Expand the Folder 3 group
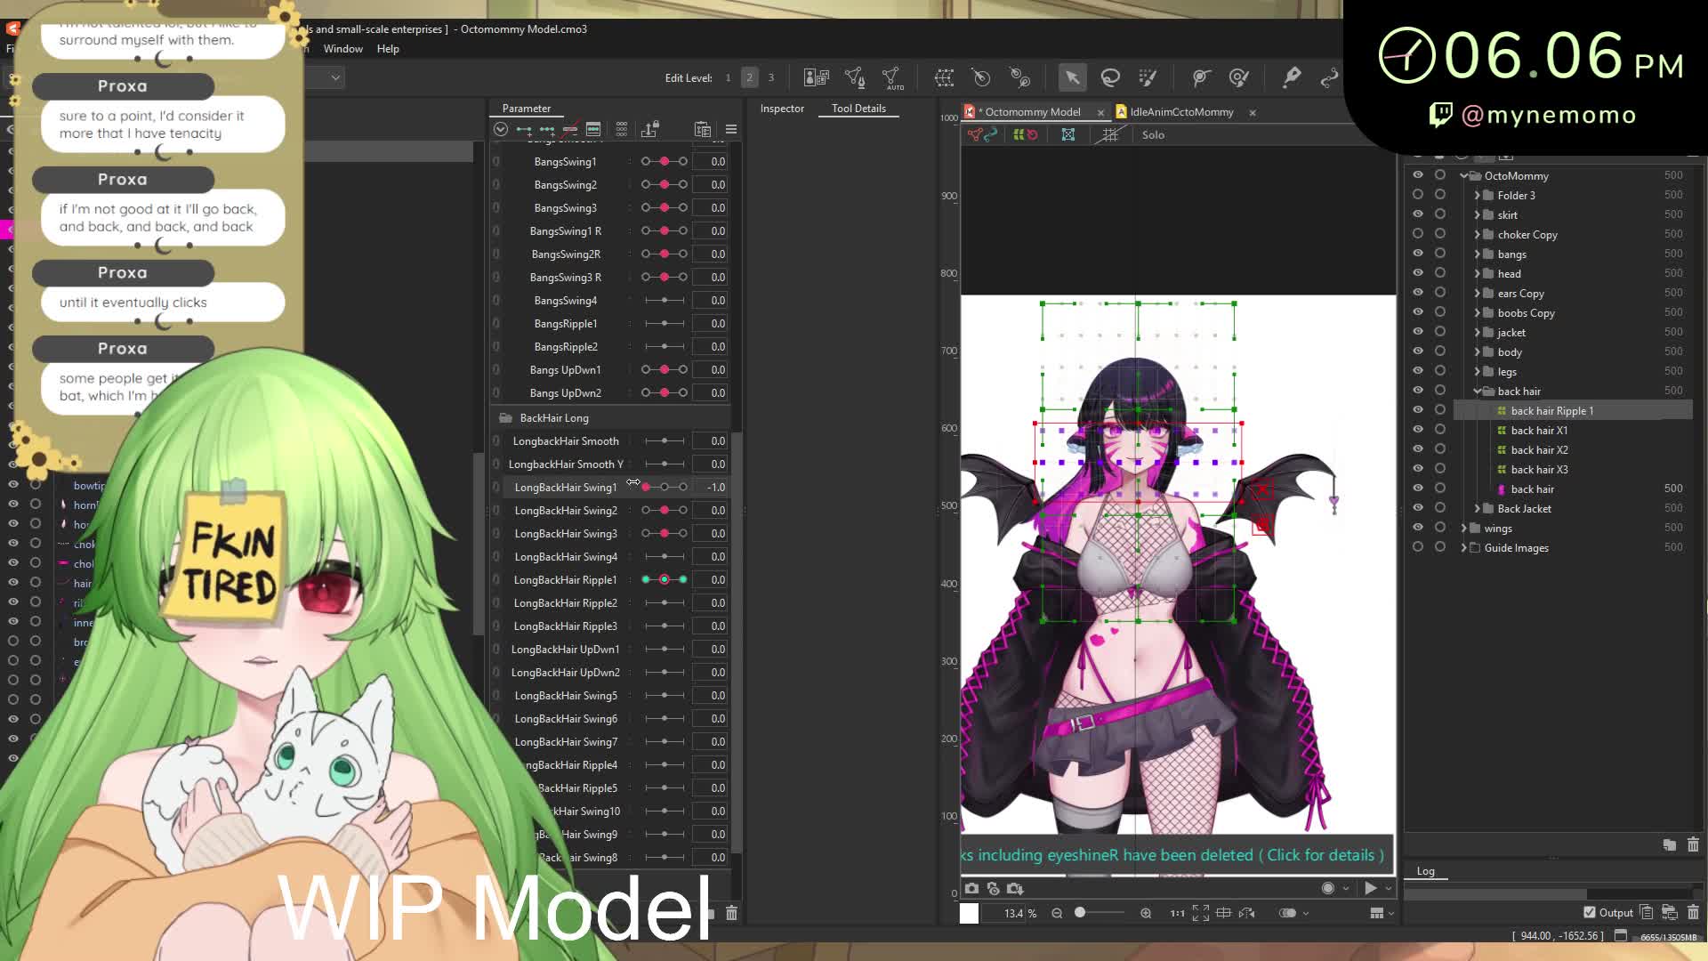This screenshot has width=1708, height=961. 1478,196
